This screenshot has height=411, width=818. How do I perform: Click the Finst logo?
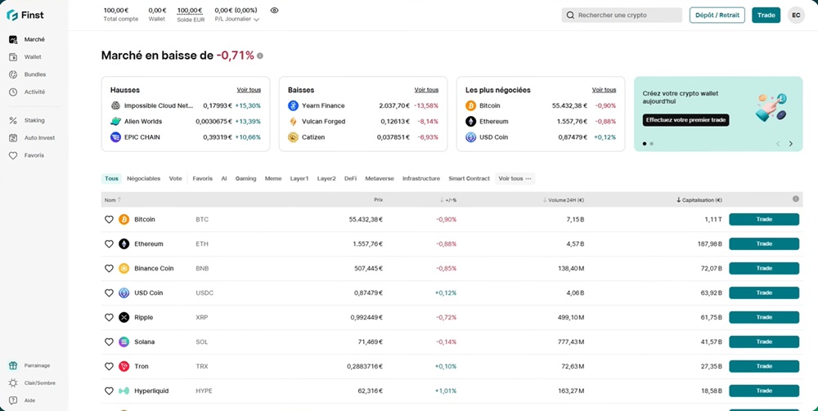pos(25,15)
